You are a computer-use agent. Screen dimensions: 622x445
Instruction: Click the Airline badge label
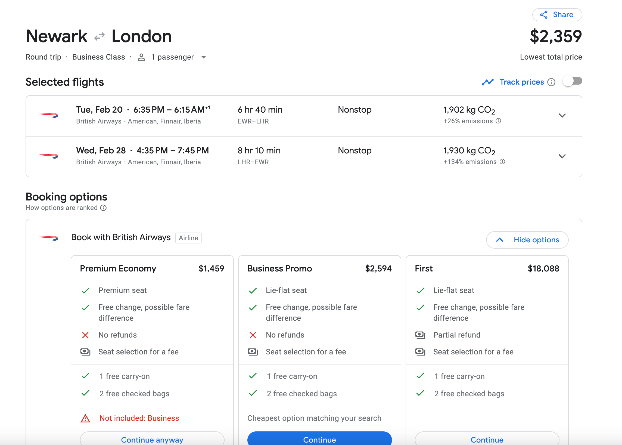188,238
